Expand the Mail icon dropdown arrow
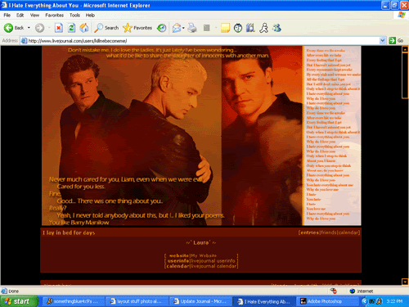 point(183,28)
